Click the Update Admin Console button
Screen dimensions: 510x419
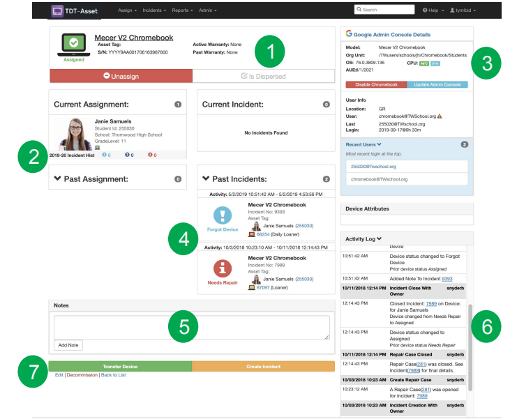tap(437, 84)
